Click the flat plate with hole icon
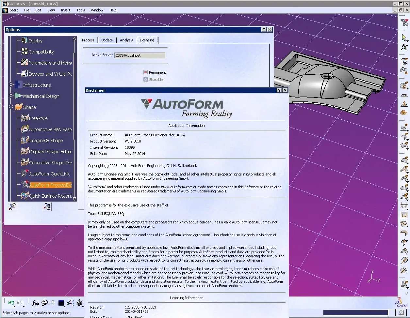The height and width of the screenshot is (318, 410). [404, 96]
